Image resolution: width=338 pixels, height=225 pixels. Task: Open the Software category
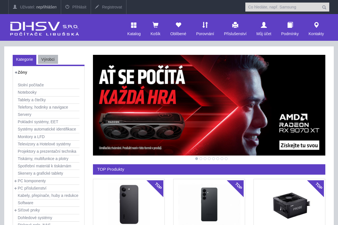tap(25, 203)
